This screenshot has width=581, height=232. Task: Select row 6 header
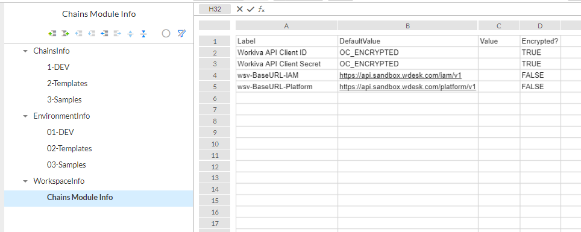tap(215, 98)
